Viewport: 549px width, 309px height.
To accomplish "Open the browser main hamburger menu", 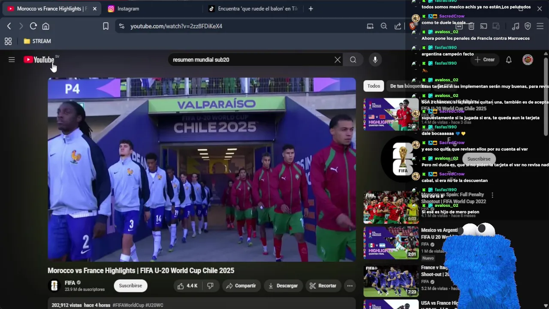I will click(x=540, y=26).
